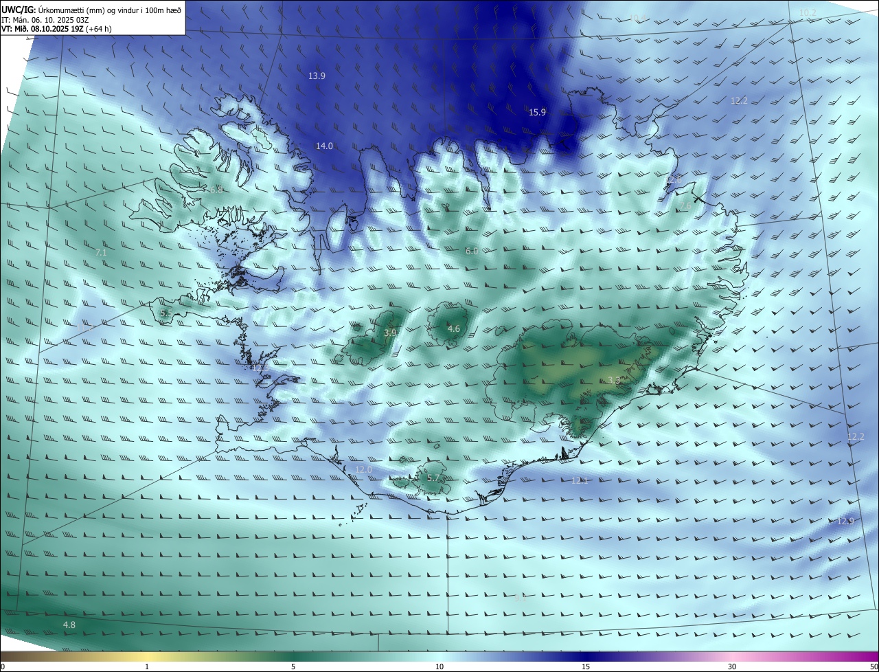The height and width of the screenshot is (672, 879).
Task: Select the 6.8 value in the Westfjords
Action: 216,190
